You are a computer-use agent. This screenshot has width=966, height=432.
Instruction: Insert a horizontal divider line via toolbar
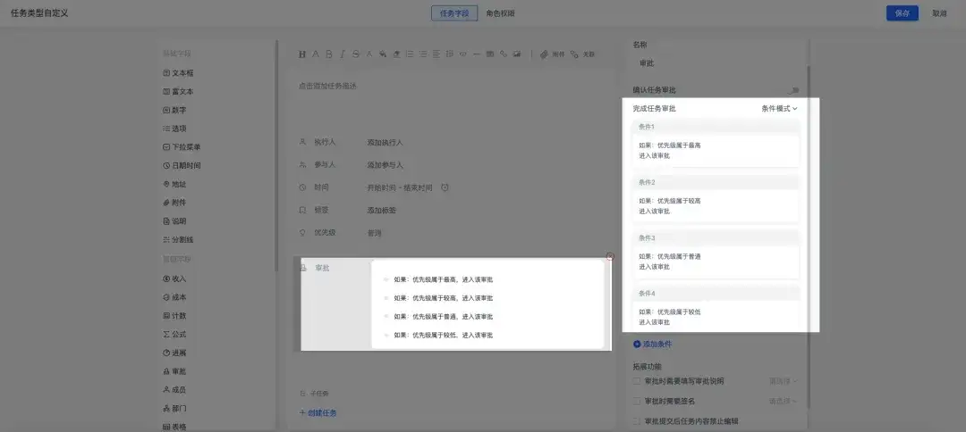click(476, 54)
